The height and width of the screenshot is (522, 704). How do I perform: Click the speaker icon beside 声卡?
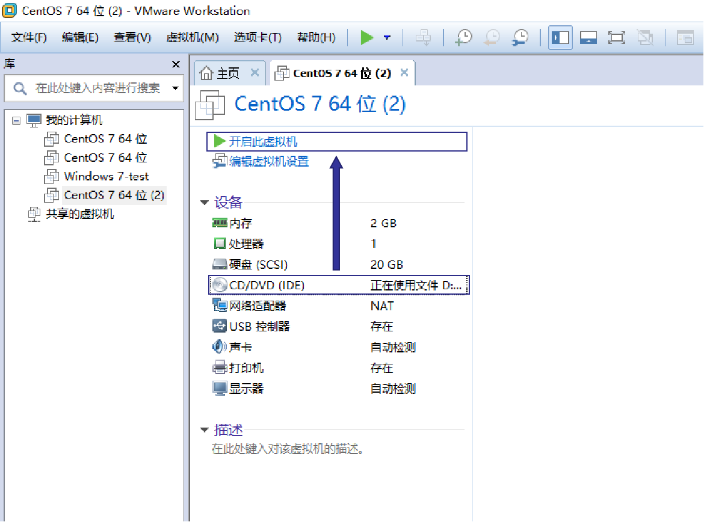click(220, 346)
